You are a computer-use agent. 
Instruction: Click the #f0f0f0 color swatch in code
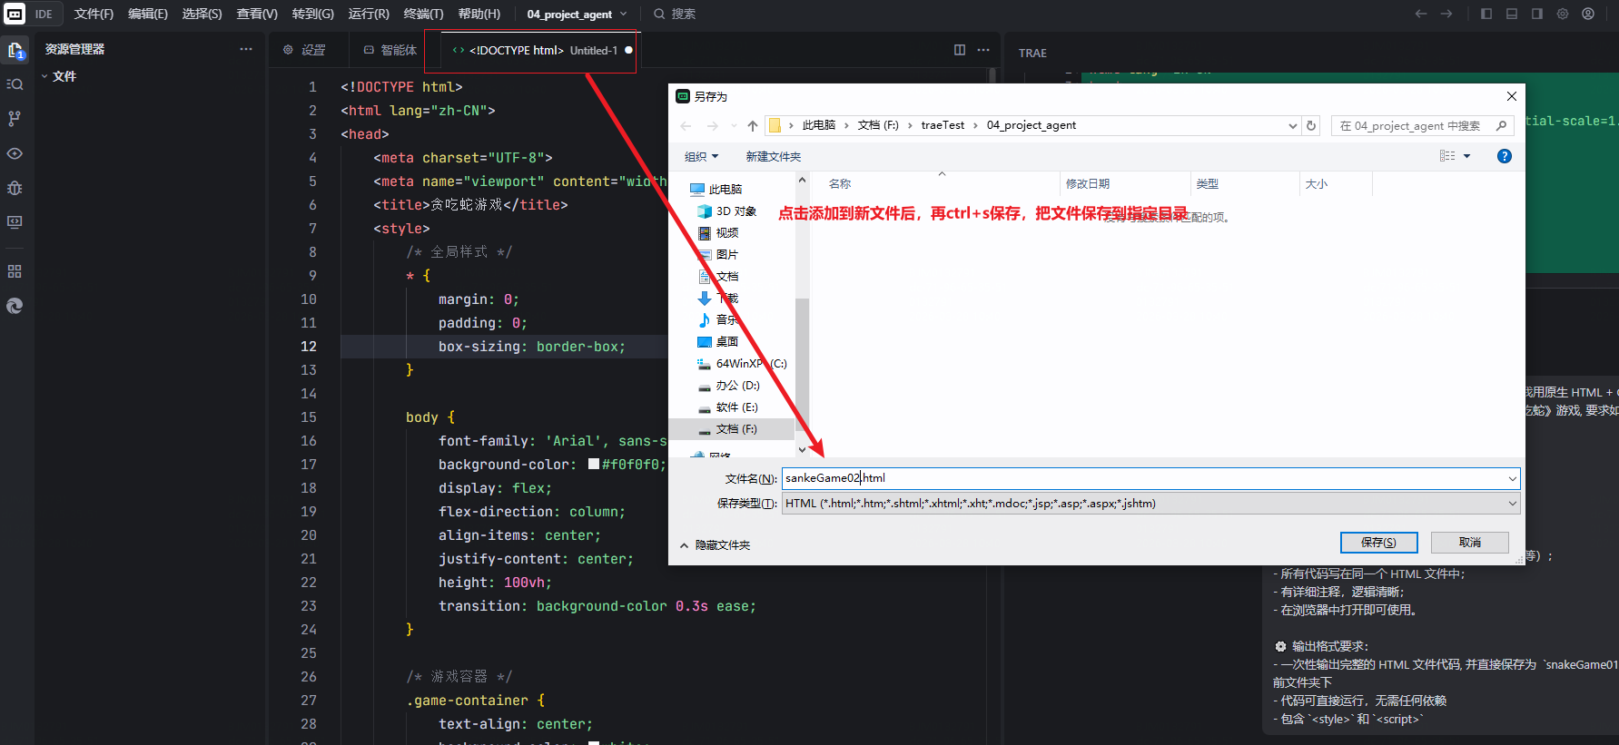tap(594, 464)
